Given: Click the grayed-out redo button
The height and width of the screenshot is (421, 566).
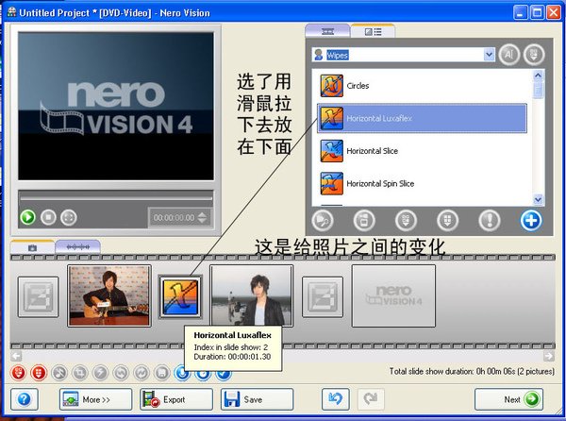Looking at the screenshot, I should pos(371,399).
